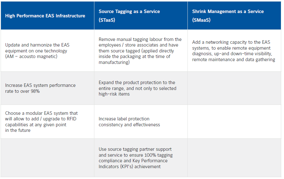Click the High Performance EAS Infrastructure header
Screen dimensions: 284x179
coord(45,16)
